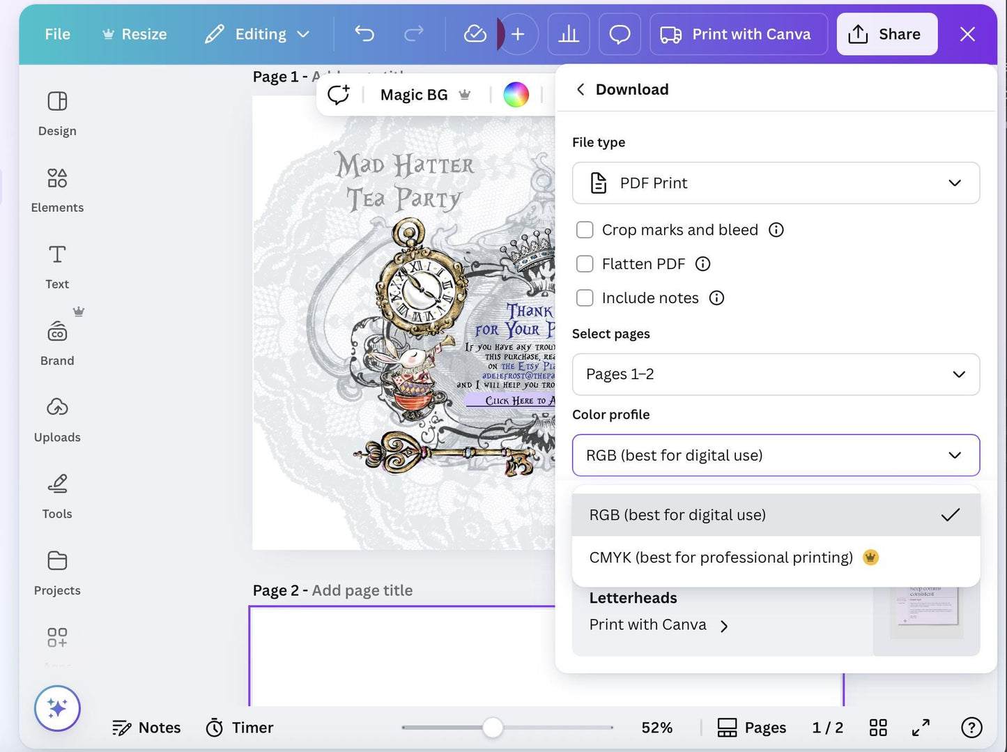
Task: Click the 1 / 2 page counter
Action: tap(828, 728)
